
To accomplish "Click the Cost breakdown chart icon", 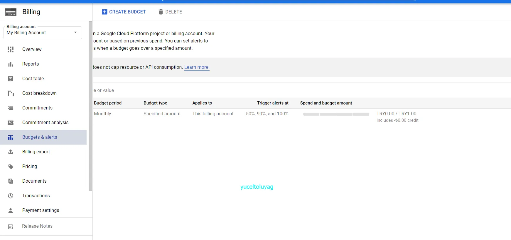I will point(11,93).
